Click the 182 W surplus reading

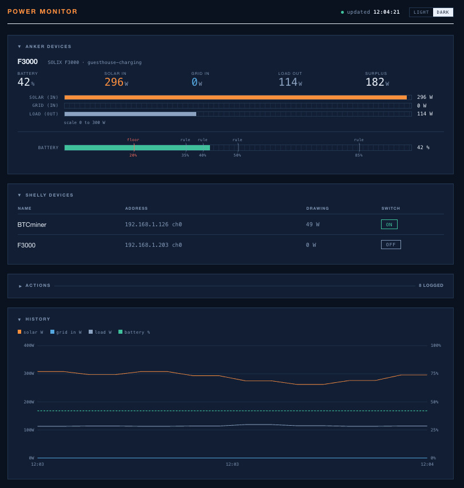(x=377, y=82)
